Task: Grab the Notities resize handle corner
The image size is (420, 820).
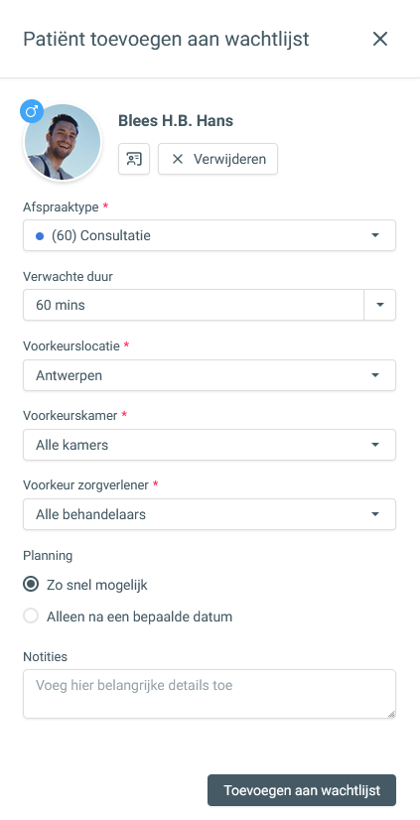Action: 391,714
